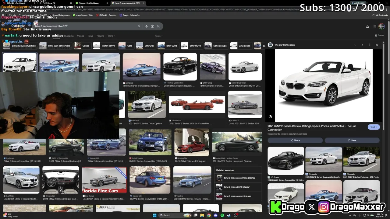Filter results by the Coupe chip

click(x=82, y=46)
